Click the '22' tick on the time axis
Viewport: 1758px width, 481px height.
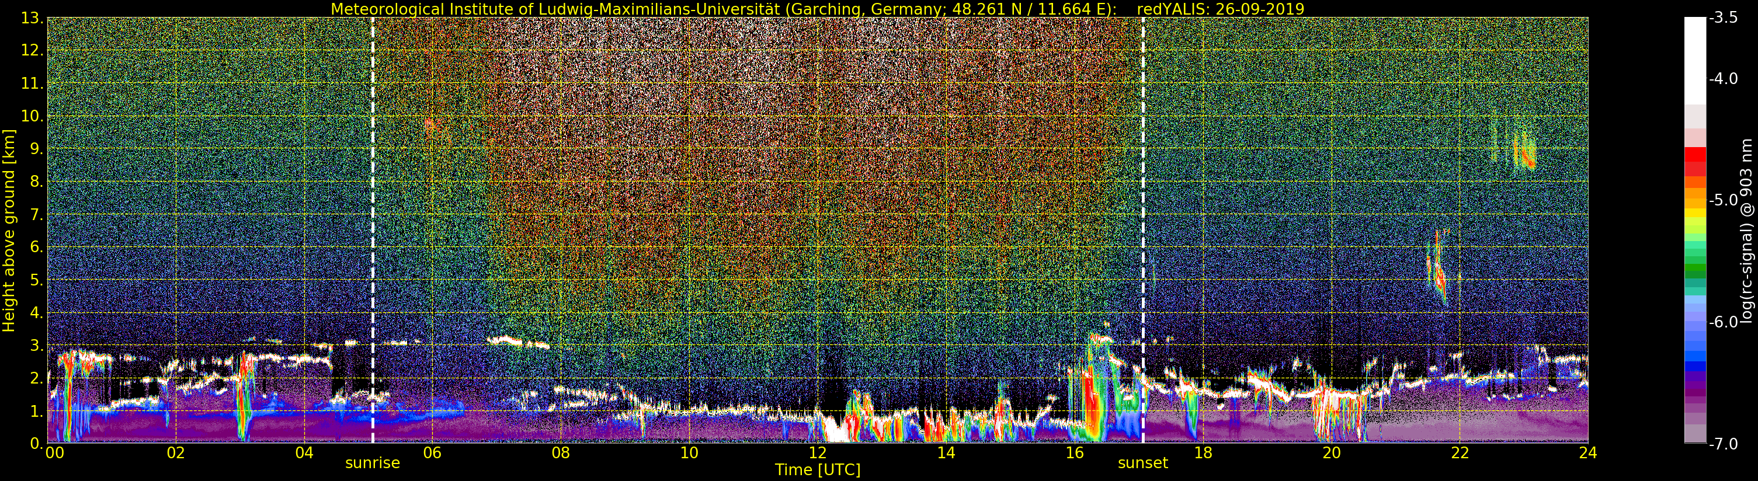tap(1460, 454)
